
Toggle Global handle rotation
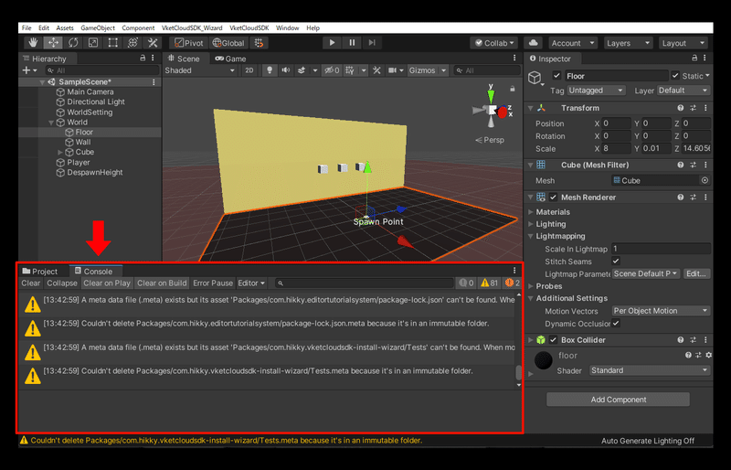tap(228, 43)
